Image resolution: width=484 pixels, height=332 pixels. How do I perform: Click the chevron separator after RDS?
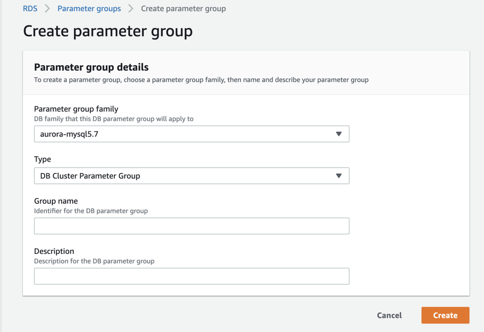click(x=48, y=8)
